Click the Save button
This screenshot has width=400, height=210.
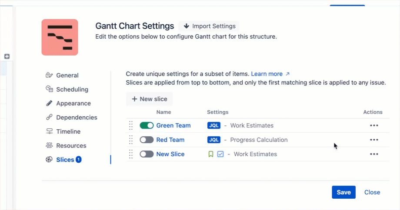pos(343,192)
